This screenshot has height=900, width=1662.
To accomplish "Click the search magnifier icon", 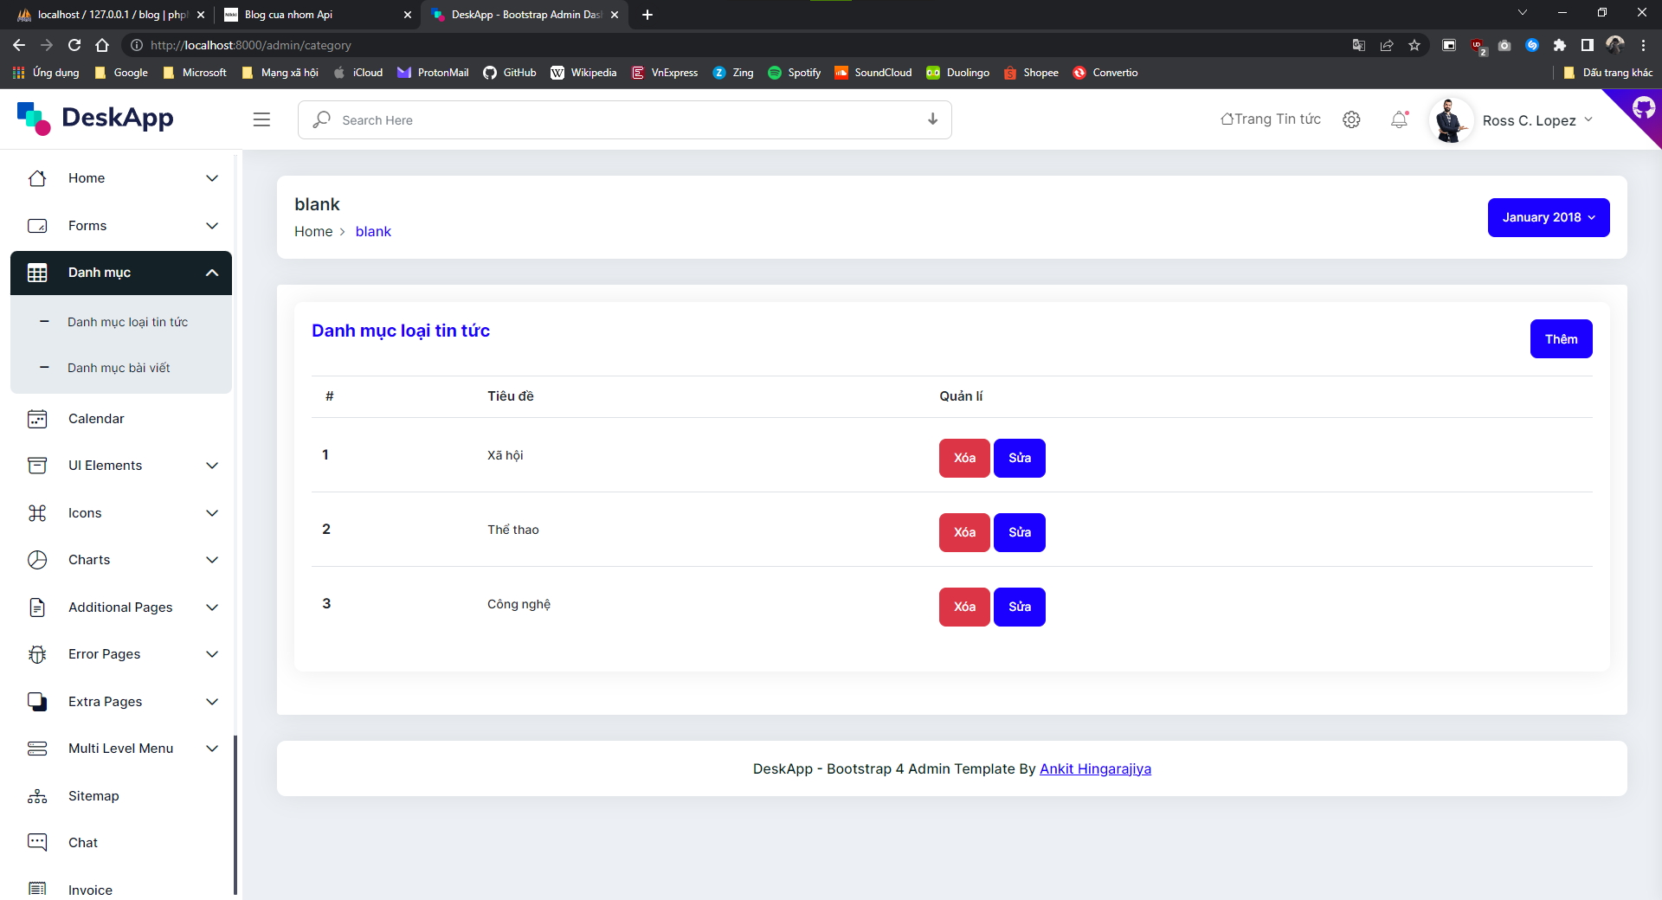I will tap(321, 119).
